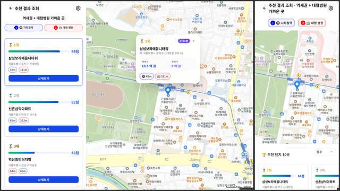Open details button of rank 2 card
The image size is (340, 191).
pos(44,129)
